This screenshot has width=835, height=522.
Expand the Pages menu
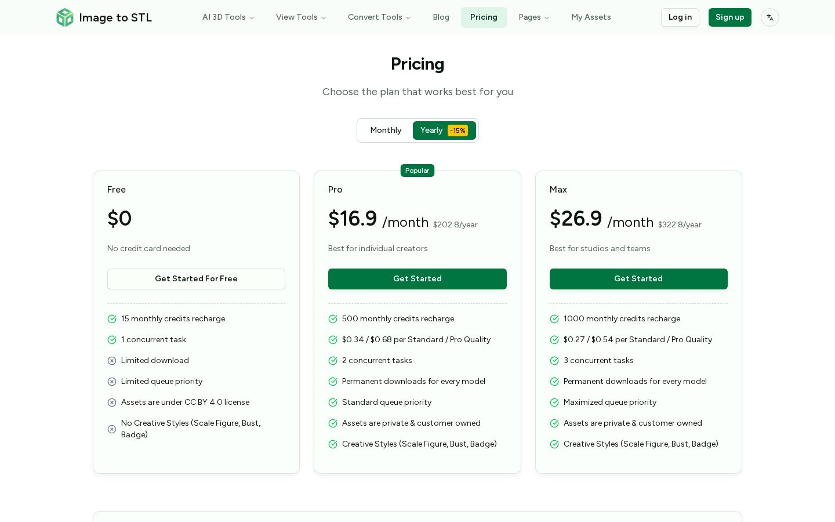click(534, 17)
